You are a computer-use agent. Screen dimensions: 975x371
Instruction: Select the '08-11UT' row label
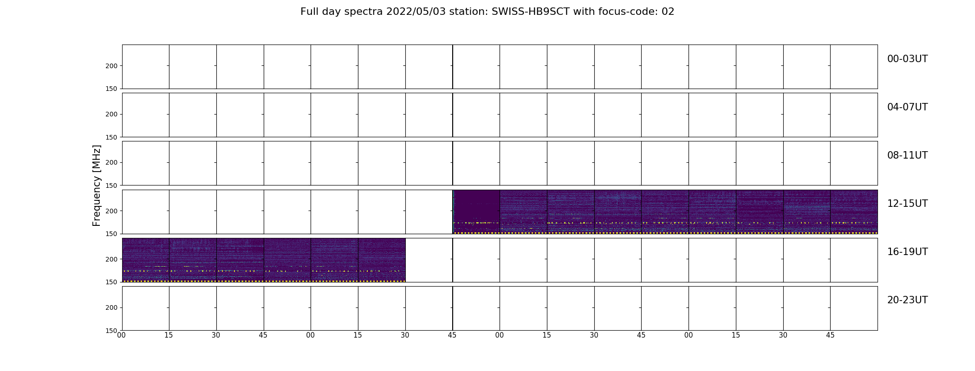click(907, 155)
